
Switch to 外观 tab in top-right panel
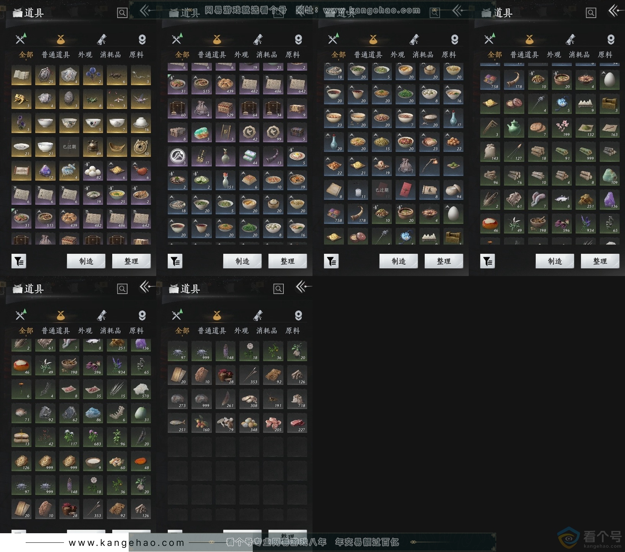[554, 55]
